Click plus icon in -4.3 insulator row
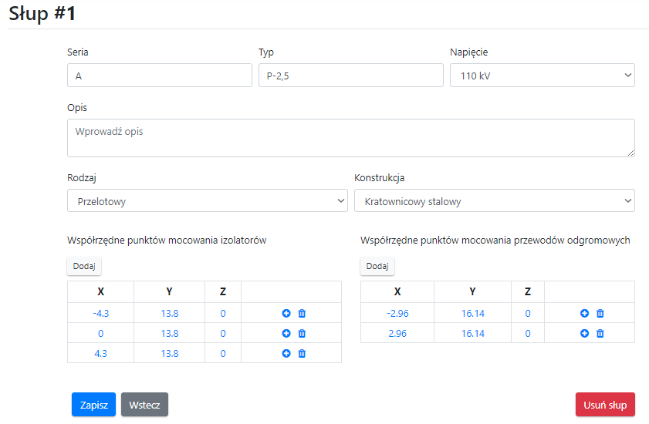Viewport: 649px width, 424px height. [286, 313]
